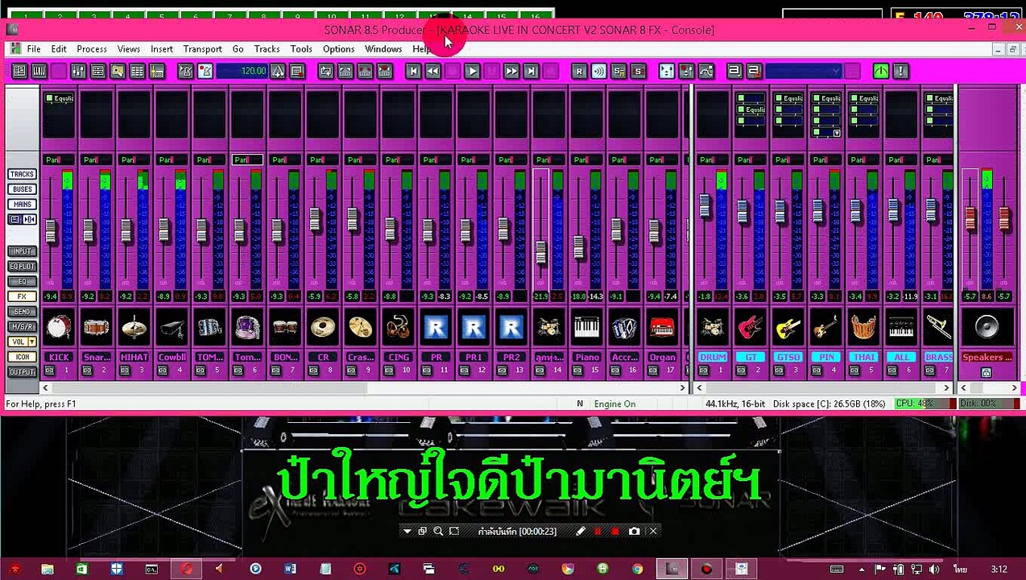Select the Cowbell track icon
Screen dimensions: 1026x580
[x=172, y=327]
